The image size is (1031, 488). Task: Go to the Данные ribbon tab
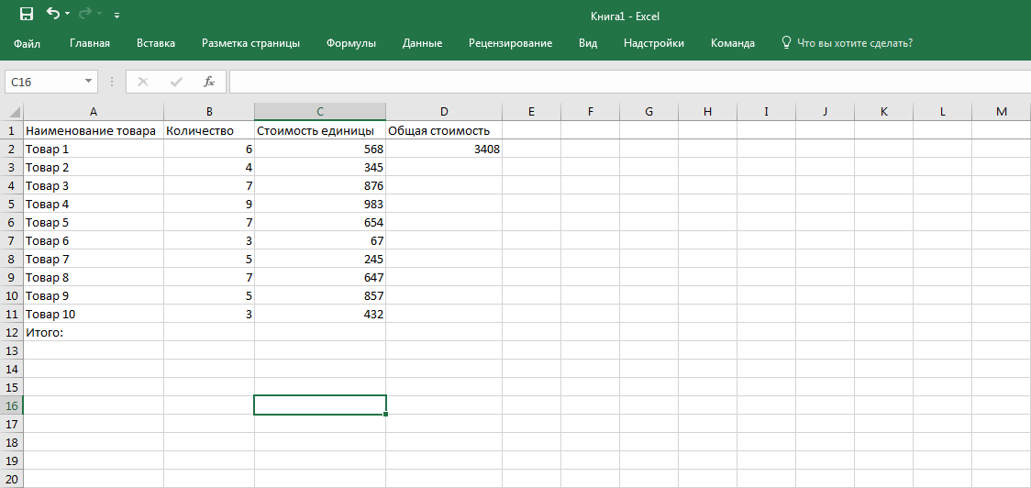[422, 43]
